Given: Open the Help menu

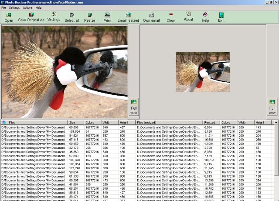Looking at the screenshot, I should 38,8.
